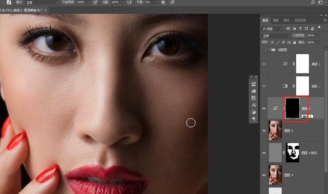Toggle visibility of Layer 5
This screenshot has height=194, width=328.
pos(264,130)
